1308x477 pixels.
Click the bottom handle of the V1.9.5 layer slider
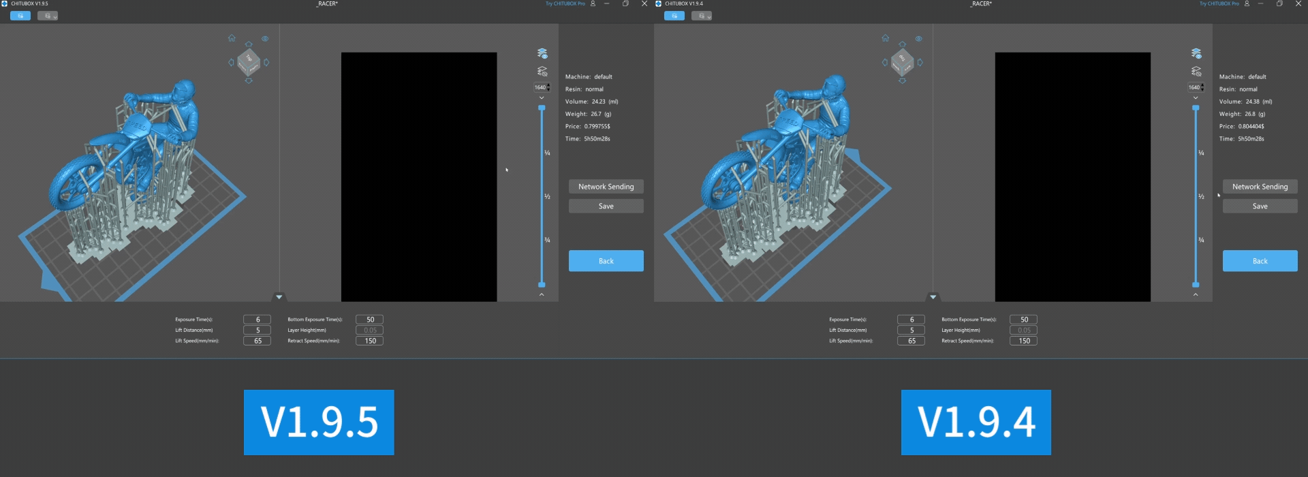pos(542,285)
